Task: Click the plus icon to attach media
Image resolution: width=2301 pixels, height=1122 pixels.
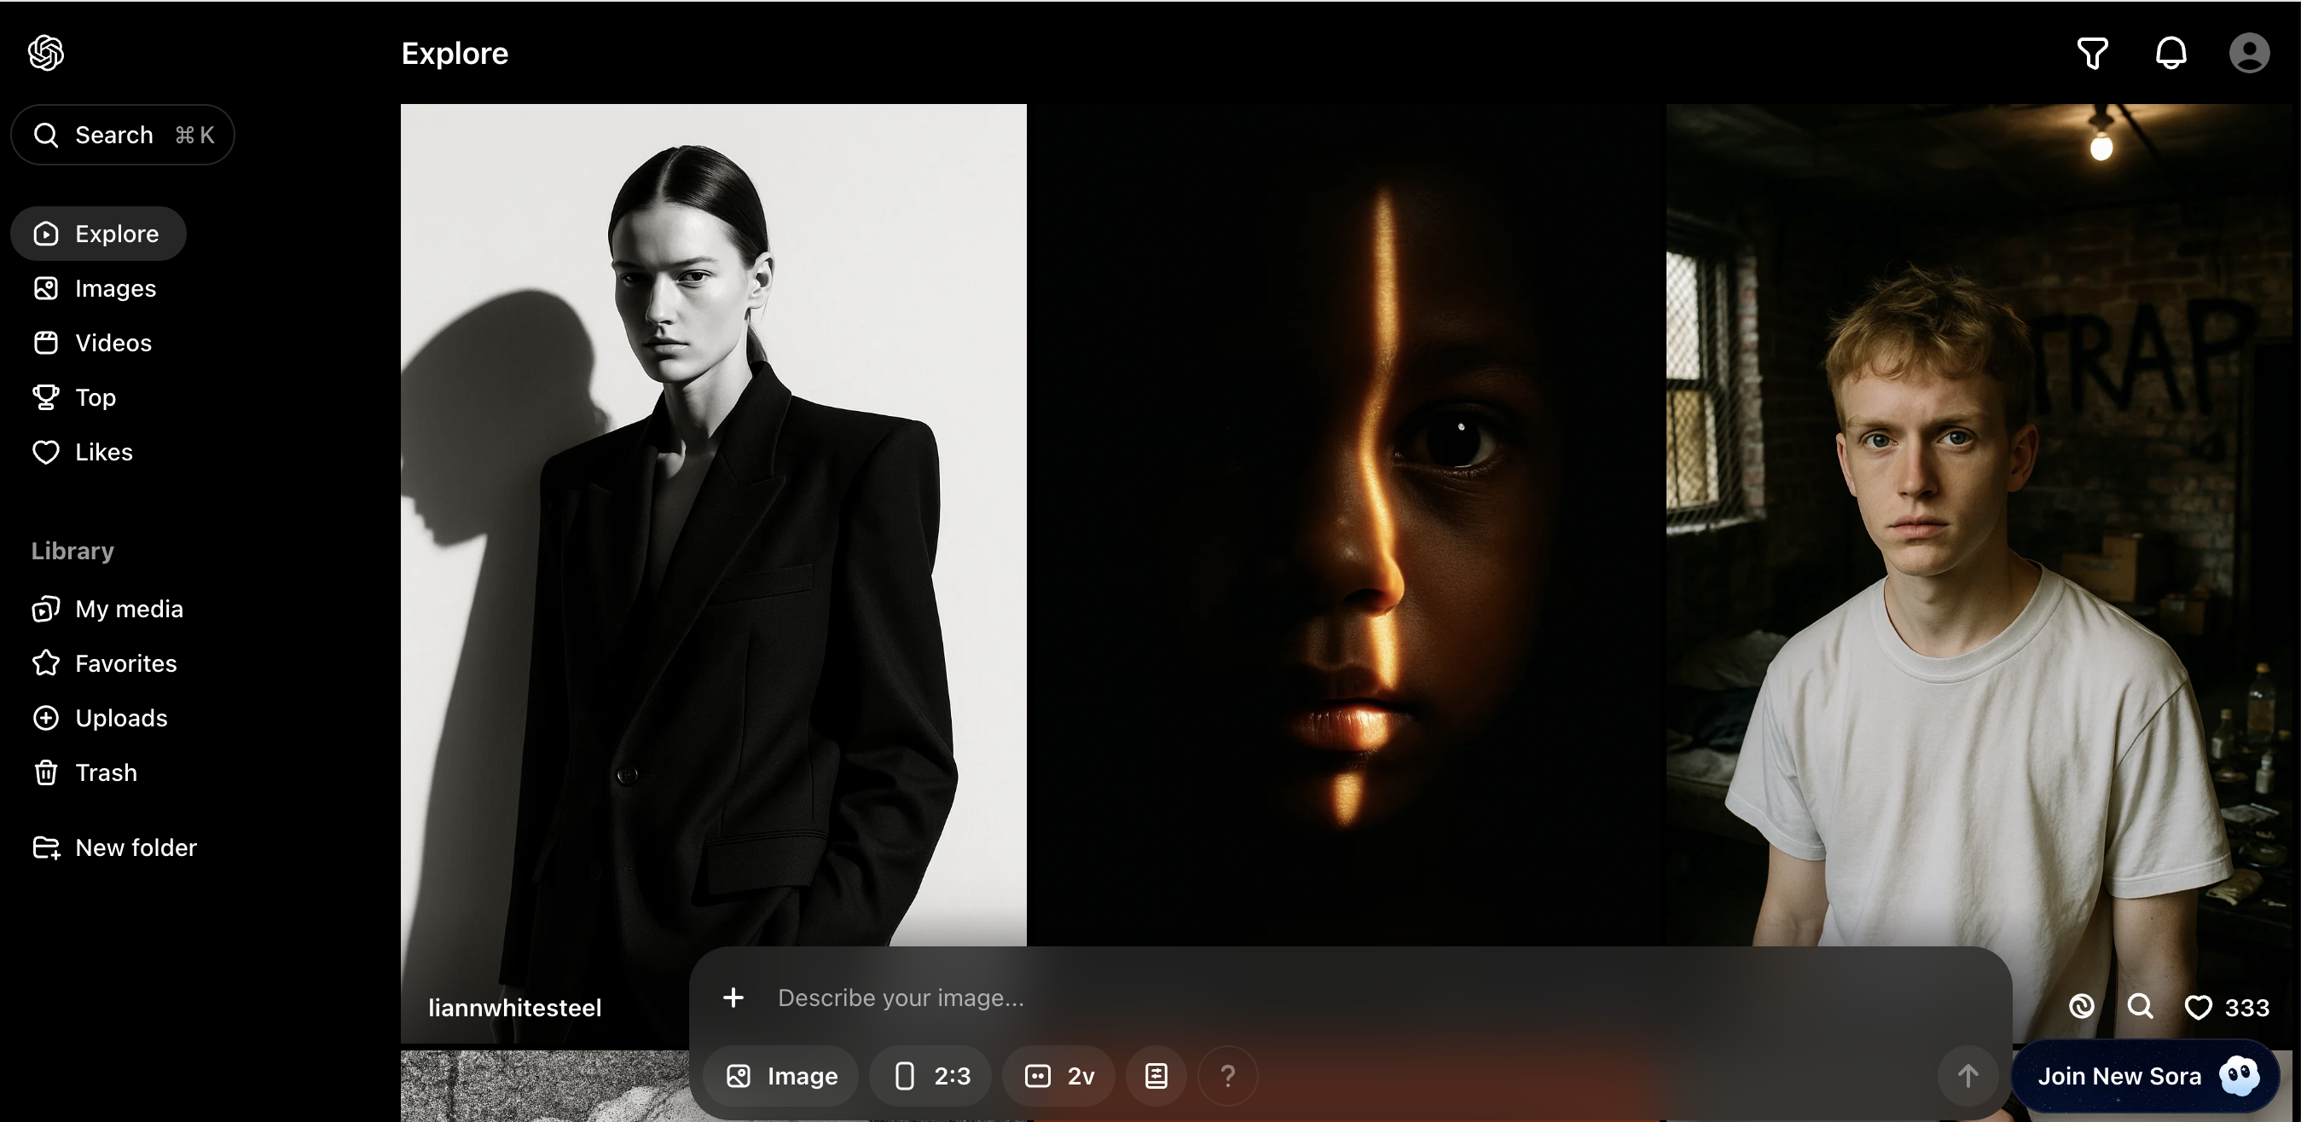Action: [x=733, y=998]
